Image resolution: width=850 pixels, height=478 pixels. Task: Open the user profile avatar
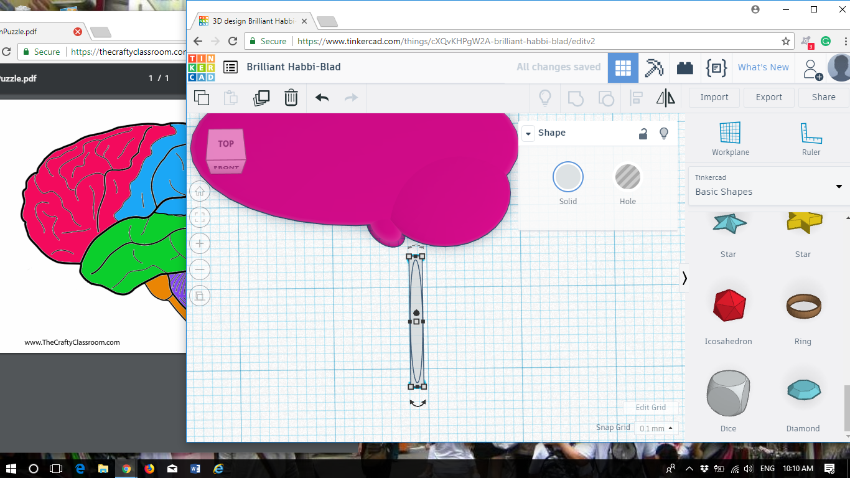[839, 68]
